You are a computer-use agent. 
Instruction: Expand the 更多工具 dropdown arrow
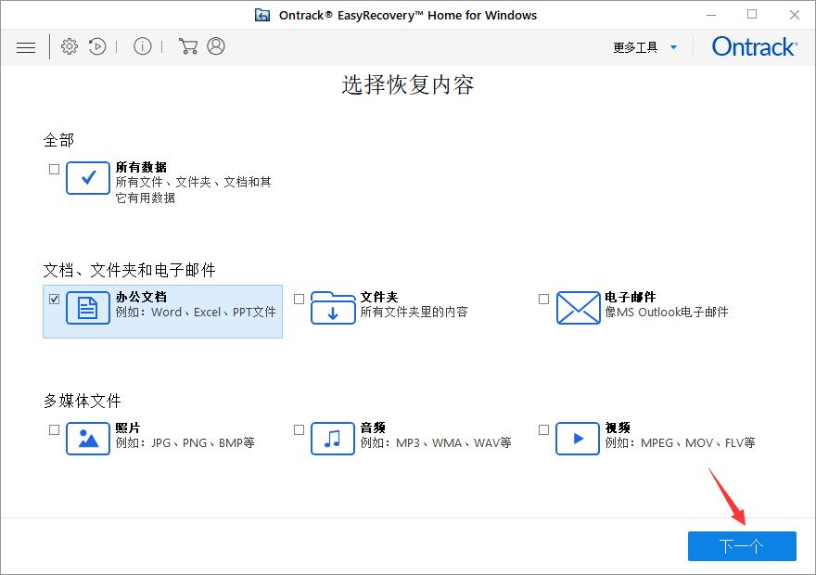coord(673,47)
